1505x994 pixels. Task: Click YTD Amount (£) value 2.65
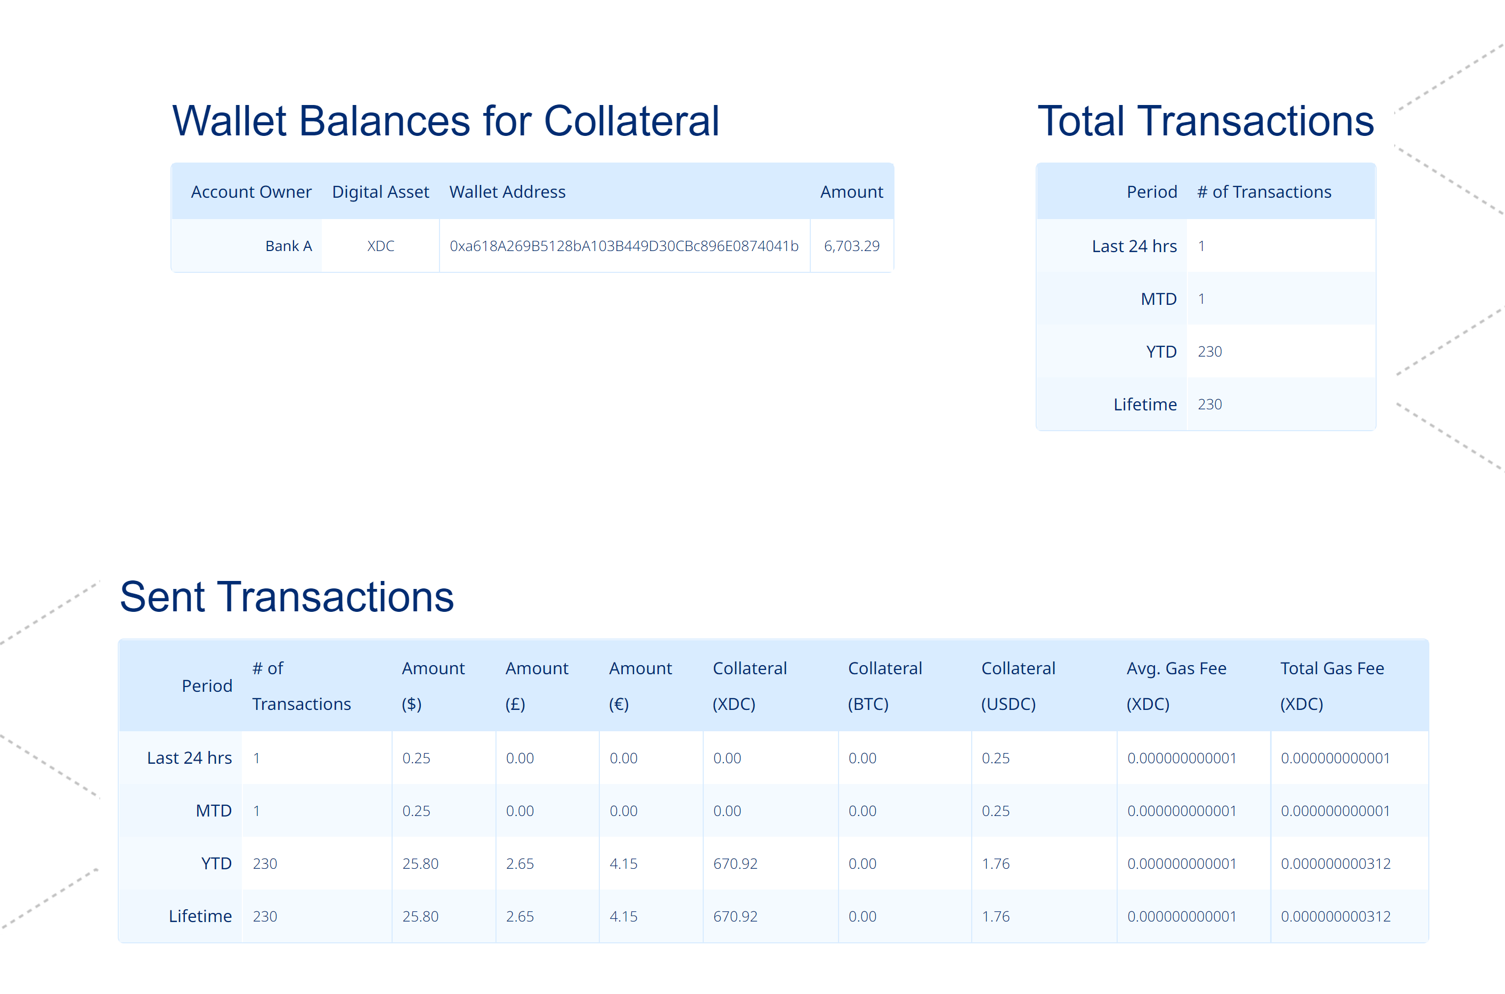pos(520,863)
